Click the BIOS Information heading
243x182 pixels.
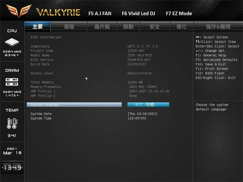coord(46,37)
